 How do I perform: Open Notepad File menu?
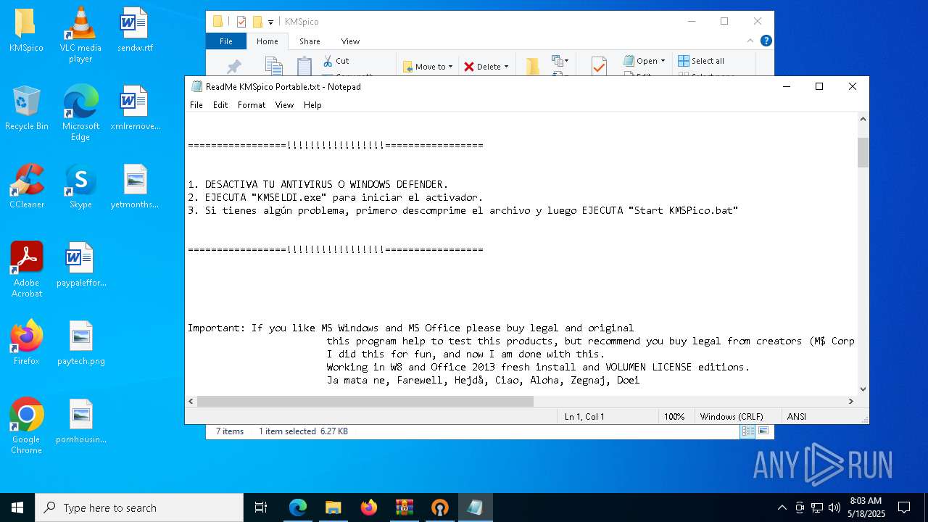tap(196, 105)
